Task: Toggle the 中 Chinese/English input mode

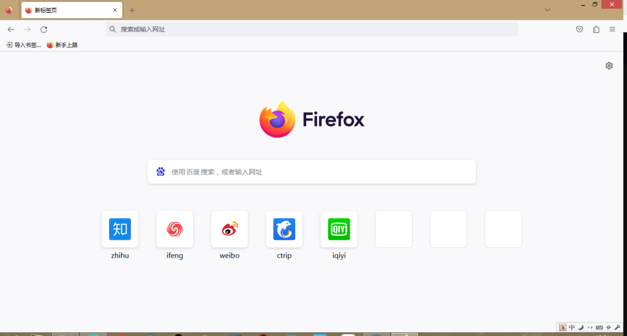Action: (x=572, y=327)
